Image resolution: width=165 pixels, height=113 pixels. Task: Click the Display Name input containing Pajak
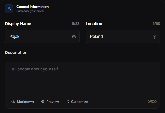(x=42, y=37)
